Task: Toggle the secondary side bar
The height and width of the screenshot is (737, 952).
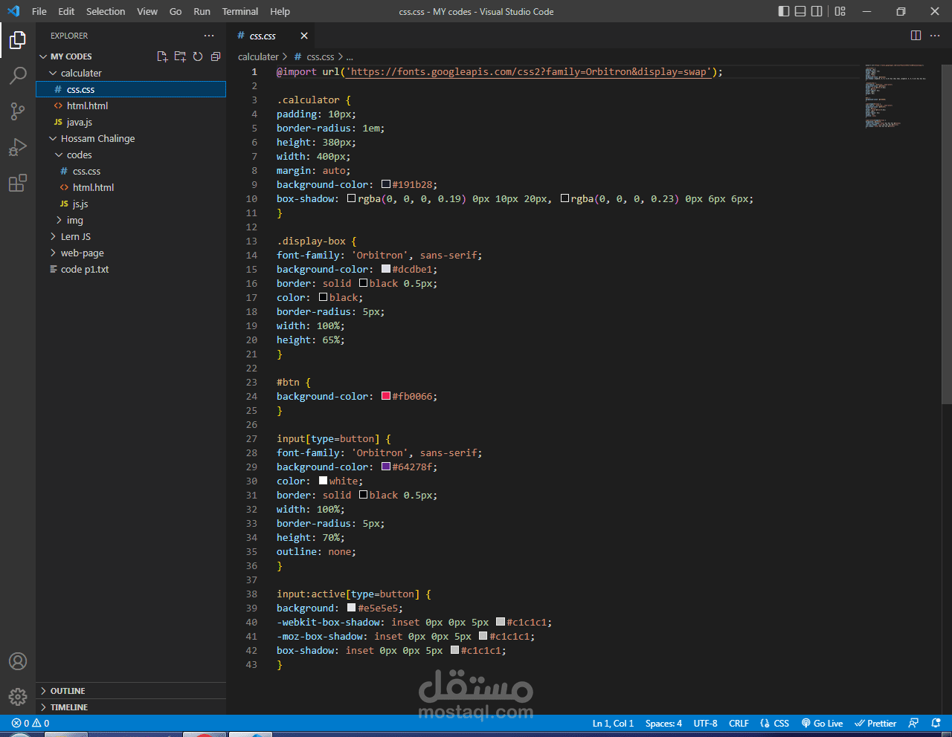Action: 817,11
